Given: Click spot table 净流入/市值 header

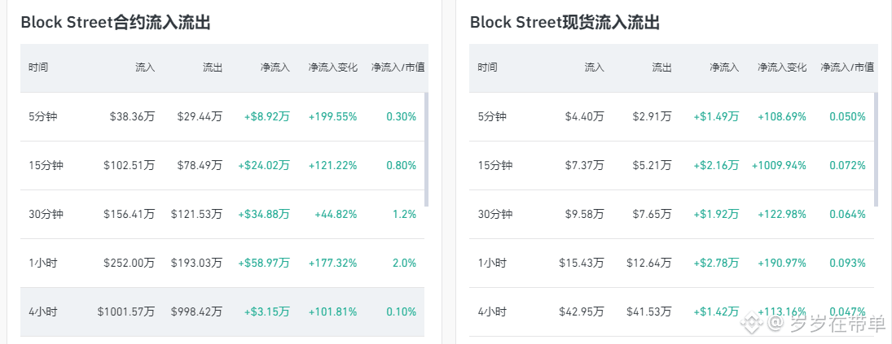Looking at the screenshot, I should pos(848,67).
